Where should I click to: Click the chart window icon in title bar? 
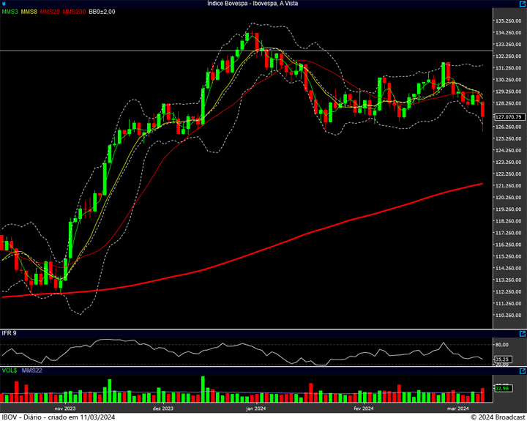(4, 4)
